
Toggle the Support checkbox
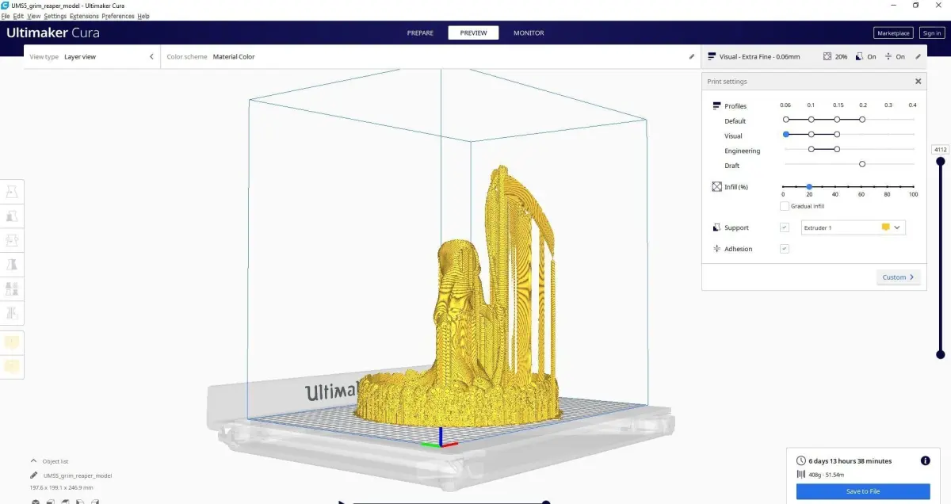(x=785, y=227)
